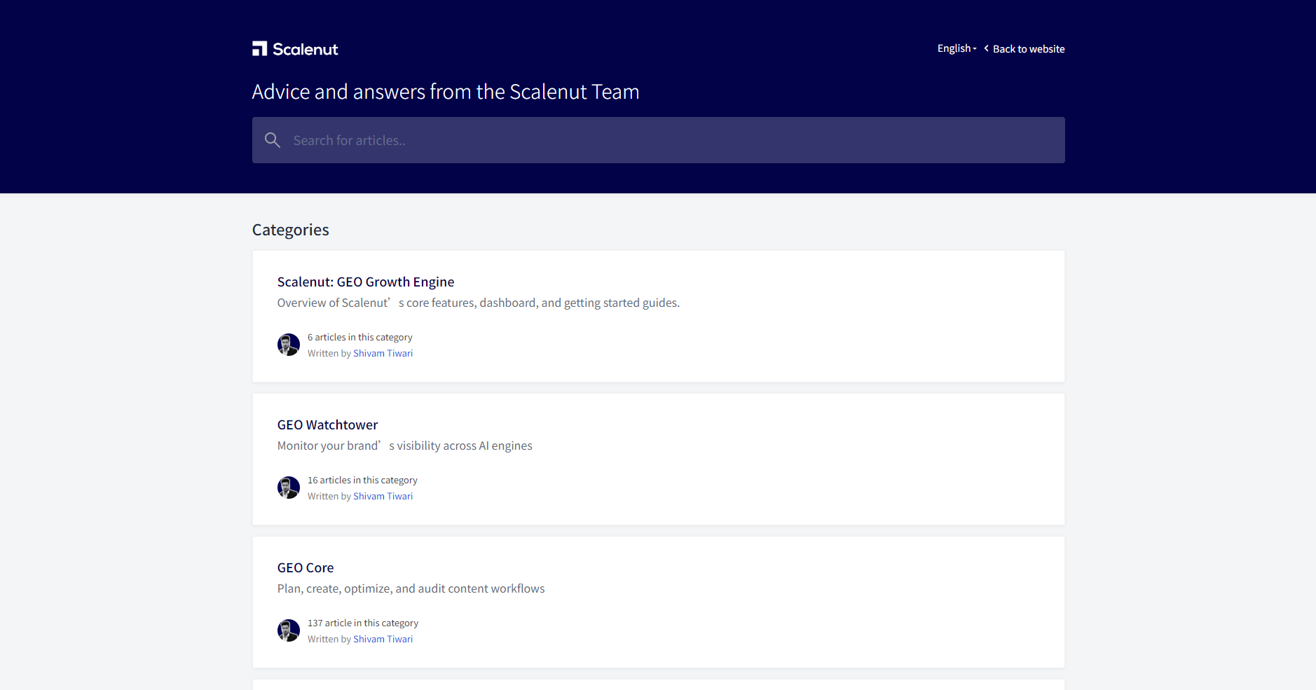Go back to website via header link
The image size is (1316, 690).
click(x=1028, y=49)
